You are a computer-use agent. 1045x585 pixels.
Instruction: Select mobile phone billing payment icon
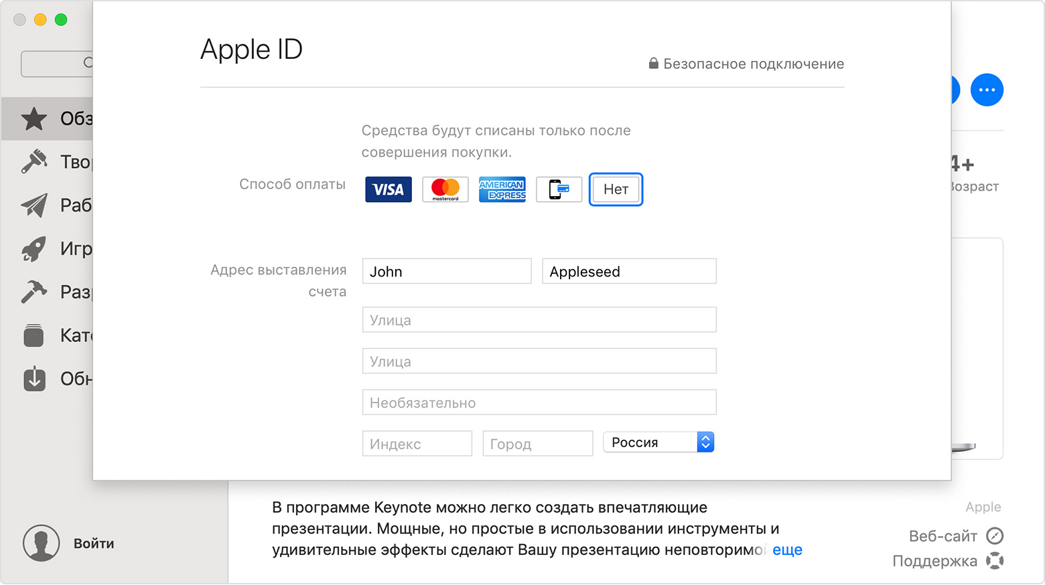559,189
